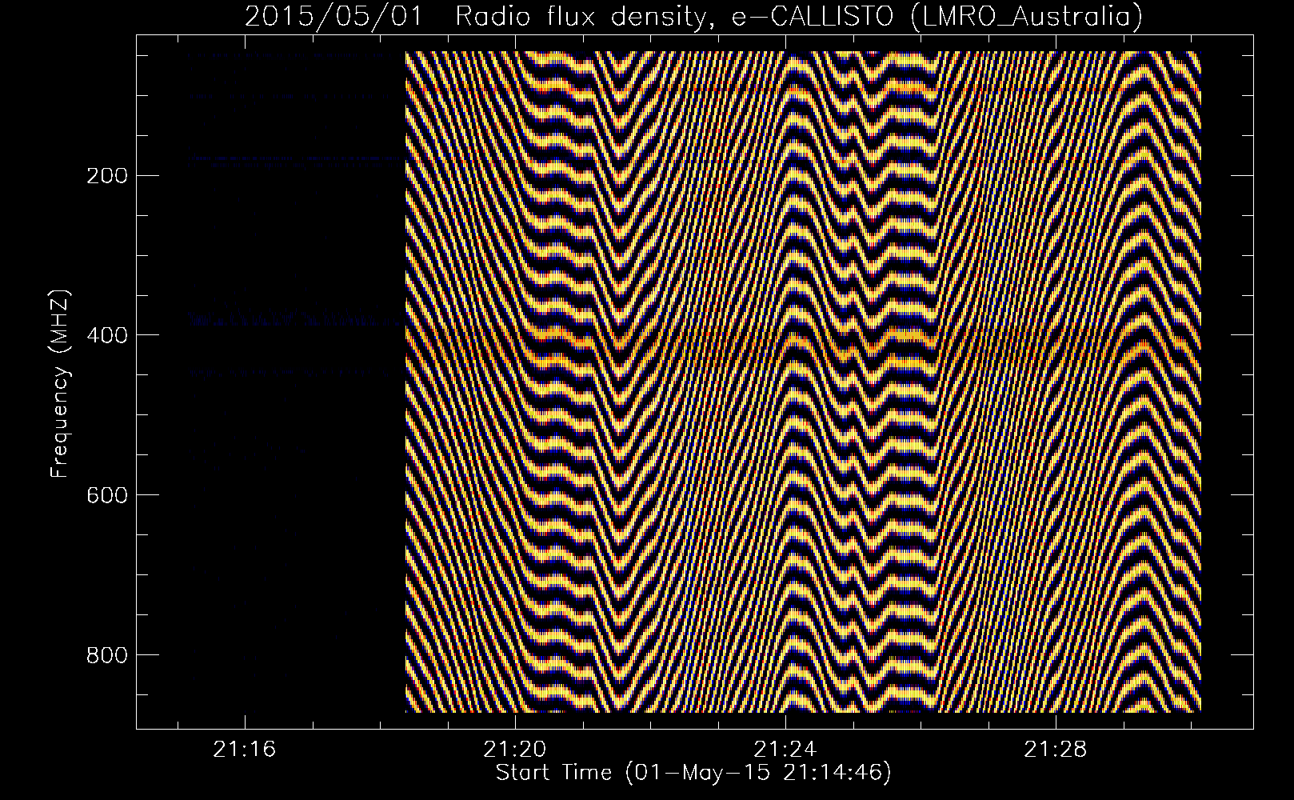
Task: Click the 21:16 time tick label
Action: pyautogui.click(x=244, y=750)
